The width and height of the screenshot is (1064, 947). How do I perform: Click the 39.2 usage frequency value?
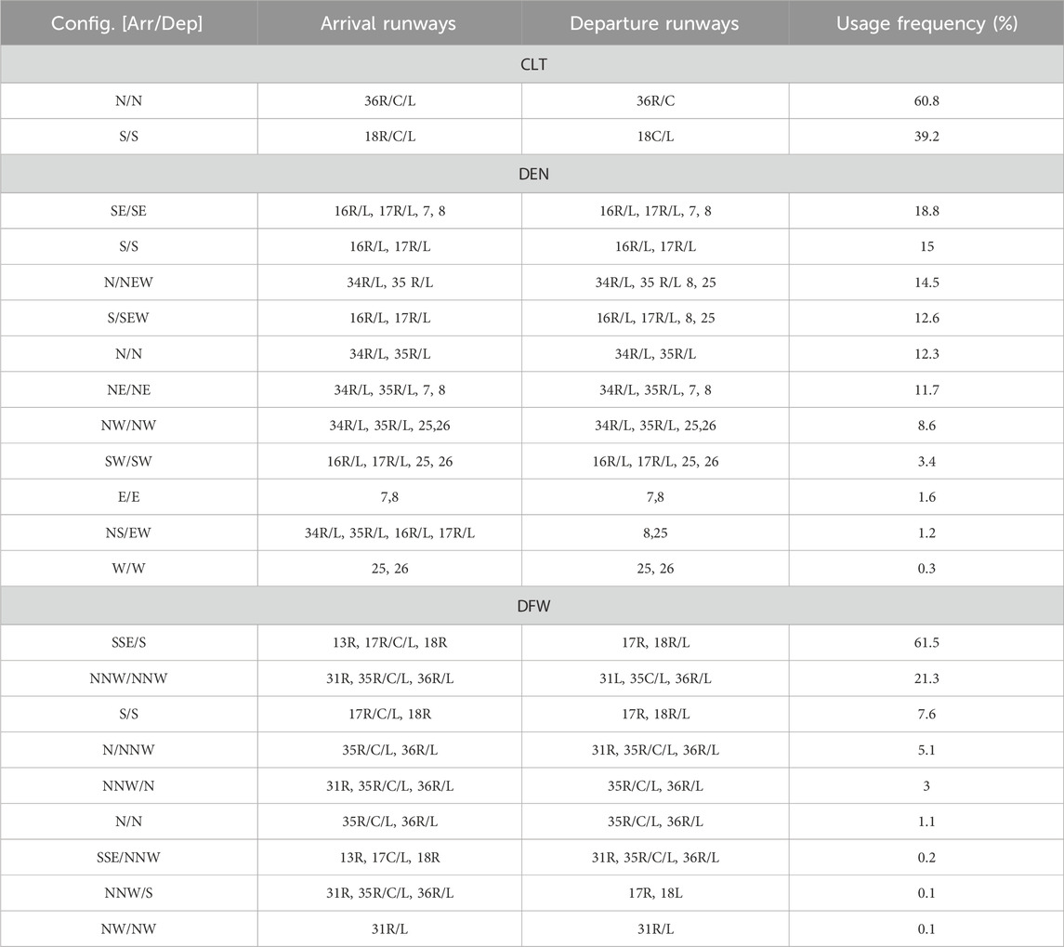pos(926,138)
